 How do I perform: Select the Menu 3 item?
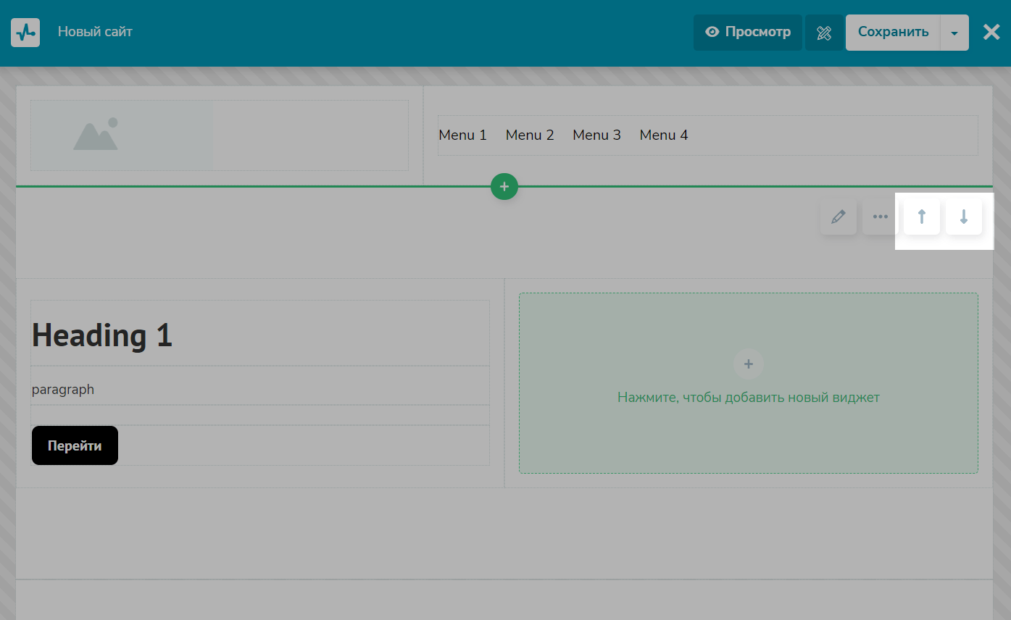pyautogui.click(x=596, y=135)
